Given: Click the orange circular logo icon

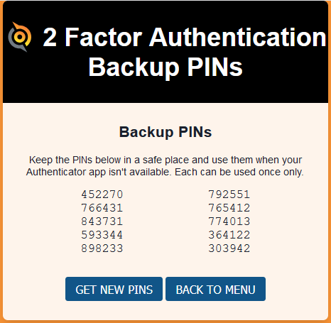Looking at the screenshot, I should (x=20, y=37).
